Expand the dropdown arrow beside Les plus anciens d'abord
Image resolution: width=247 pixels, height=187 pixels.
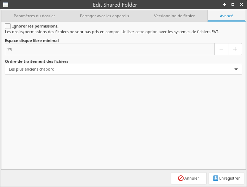coord(236,69)
